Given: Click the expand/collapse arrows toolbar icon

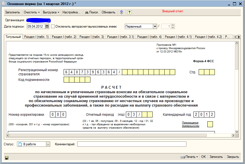Looking at the screenshot, I should coord(121,13).
